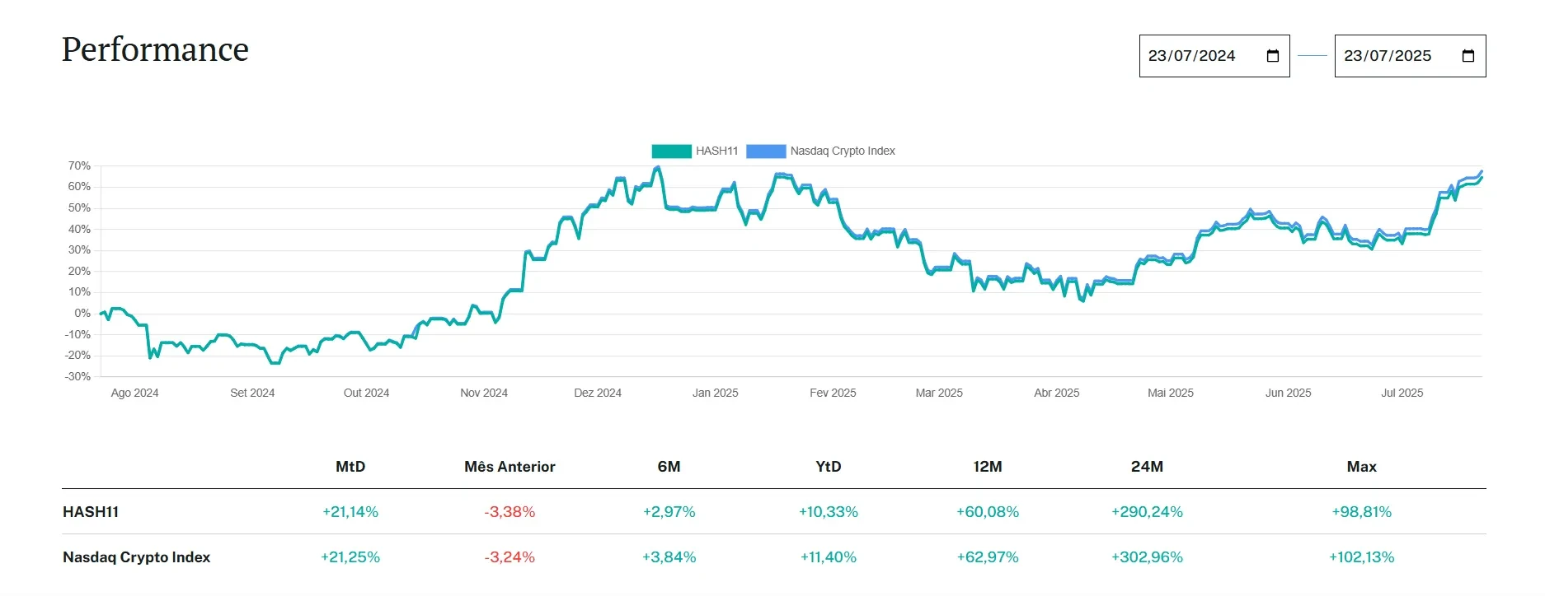Click Nasdaq 24M value +302,96%
The width and height of the screenshot is (1545, 596).
tap(1147, 557)
